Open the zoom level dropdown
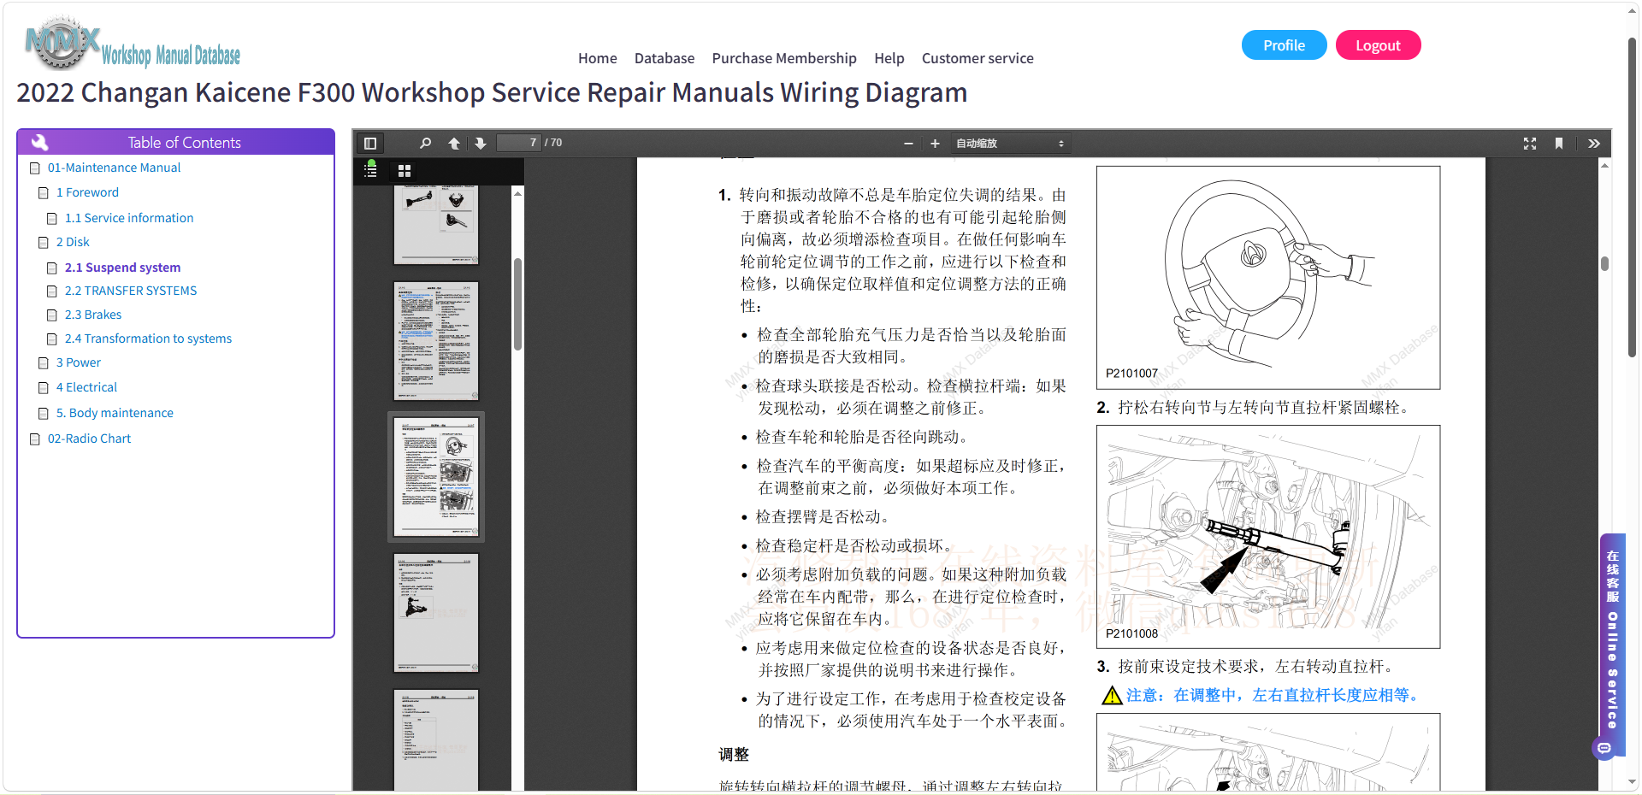The width and height of the screenshot is (1642, 795). [1010, 144]
